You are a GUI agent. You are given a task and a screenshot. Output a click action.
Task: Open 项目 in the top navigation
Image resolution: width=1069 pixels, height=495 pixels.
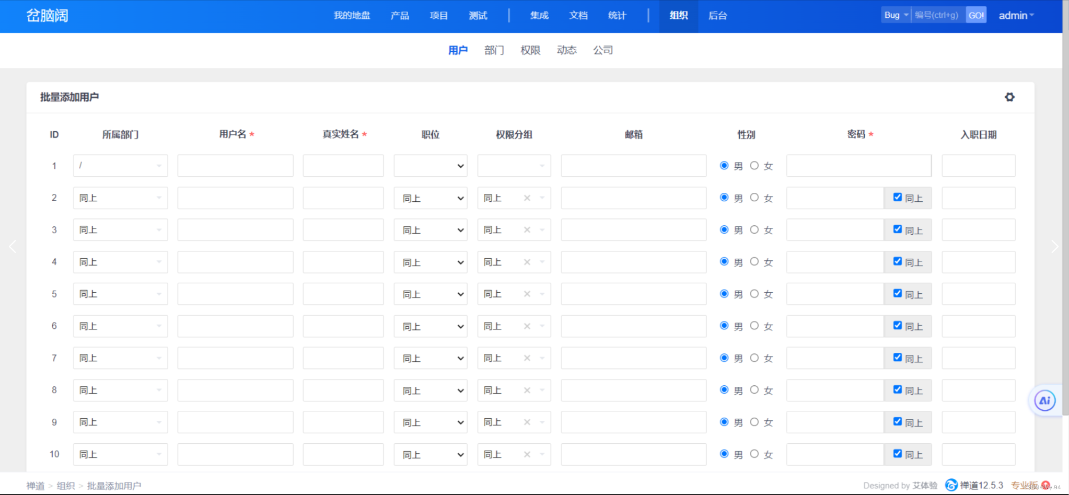coord(439,15)
